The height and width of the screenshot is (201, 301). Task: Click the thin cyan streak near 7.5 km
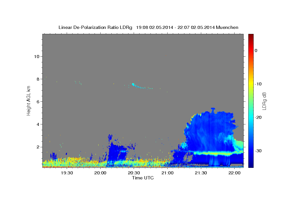(142, 86)
